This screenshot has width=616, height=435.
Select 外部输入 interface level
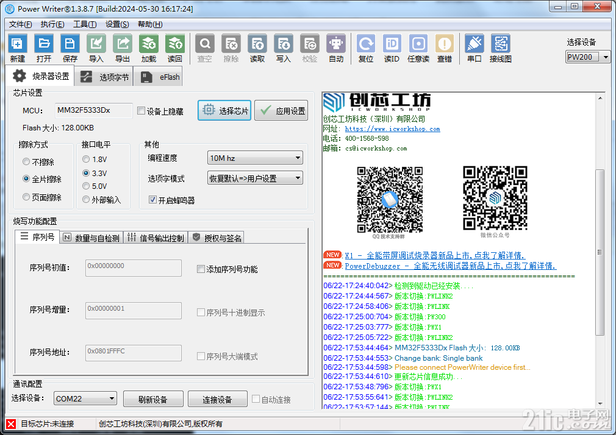tap(86, 199)
